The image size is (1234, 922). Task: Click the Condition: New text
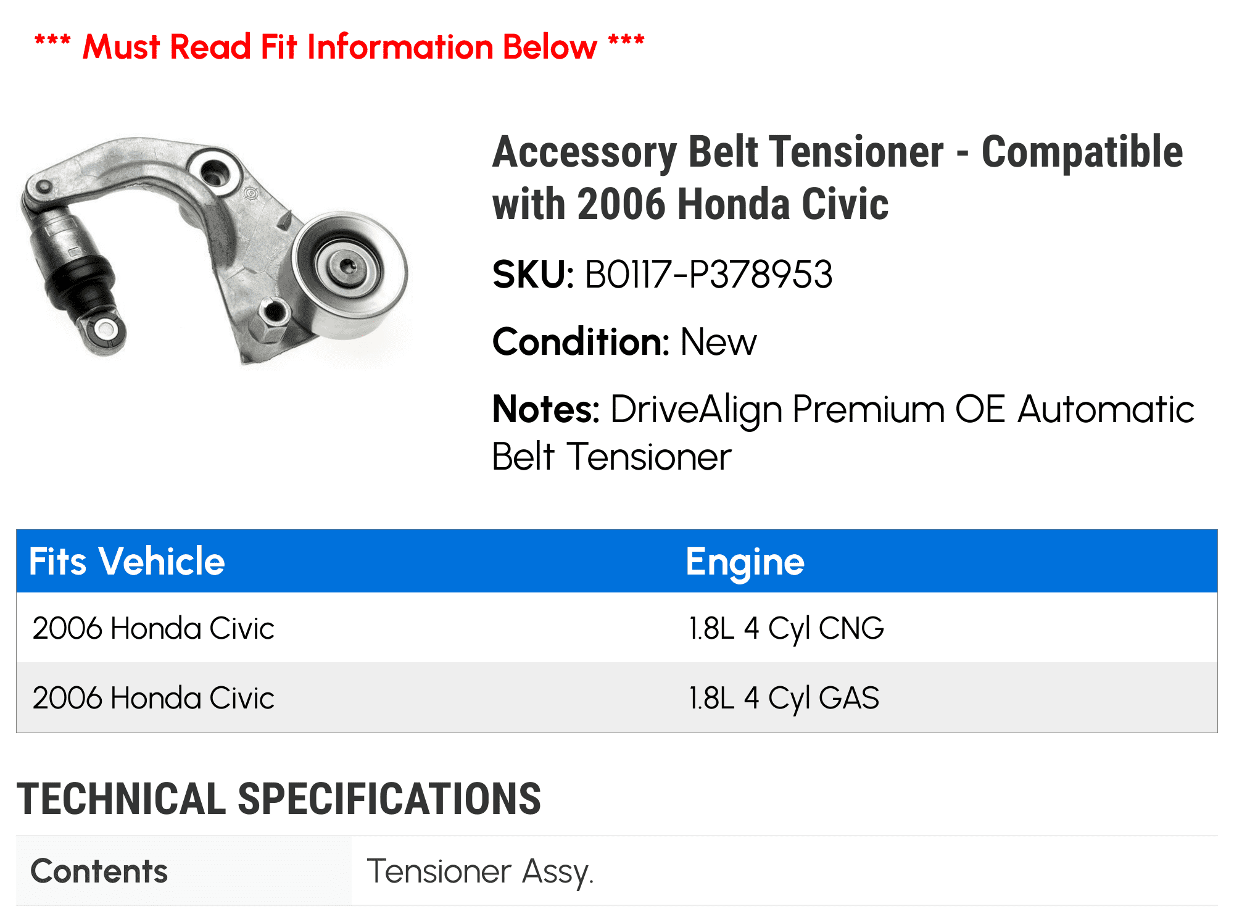click(624, 342)
